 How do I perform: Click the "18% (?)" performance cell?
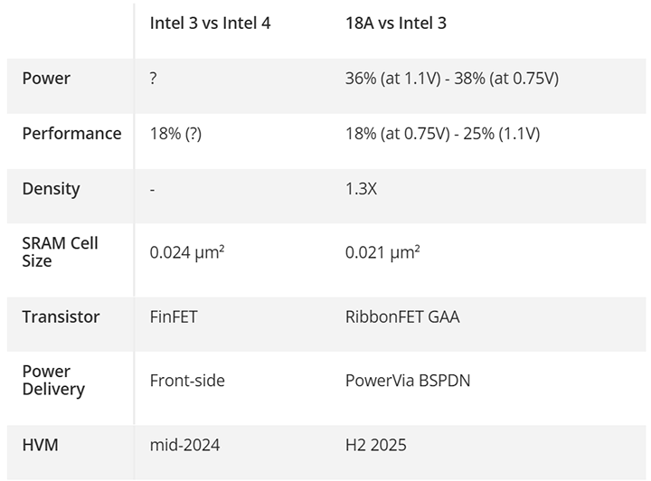175,134
